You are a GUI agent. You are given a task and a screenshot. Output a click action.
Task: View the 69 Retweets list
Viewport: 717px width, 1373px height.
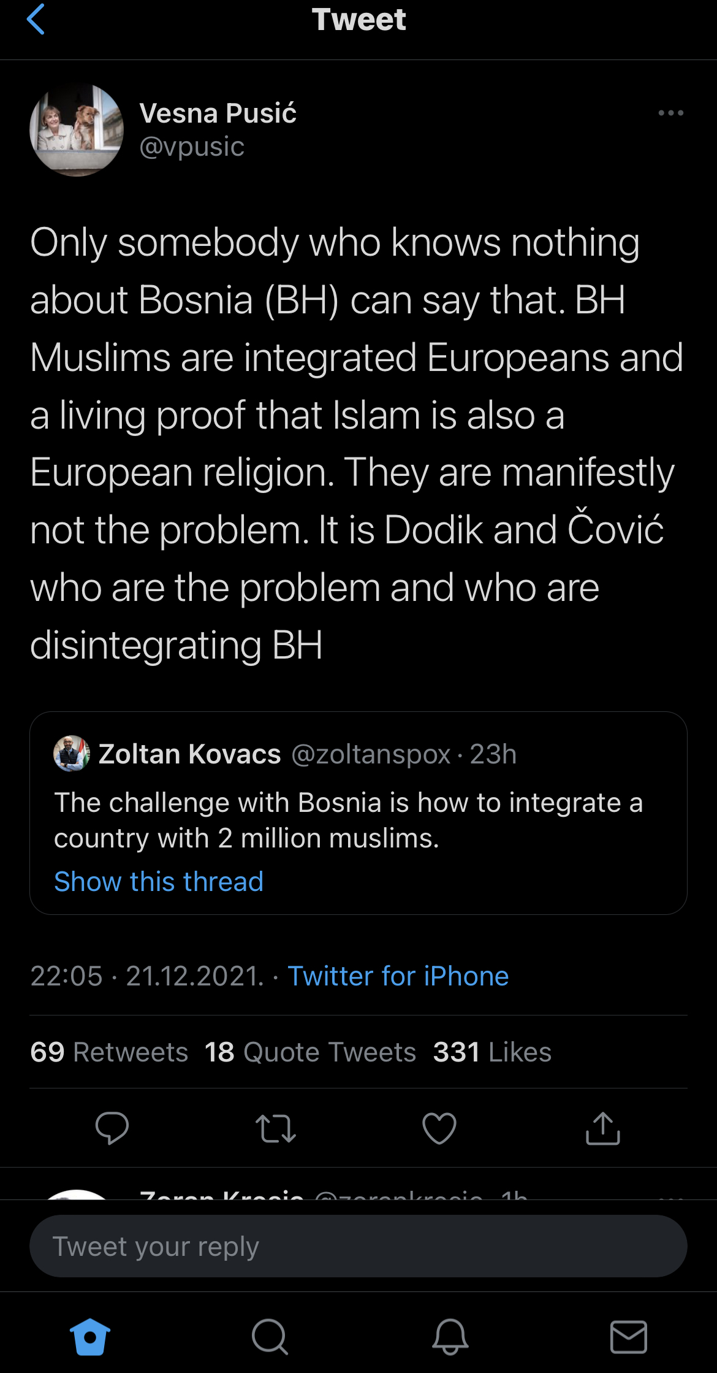coord(109,1052)
